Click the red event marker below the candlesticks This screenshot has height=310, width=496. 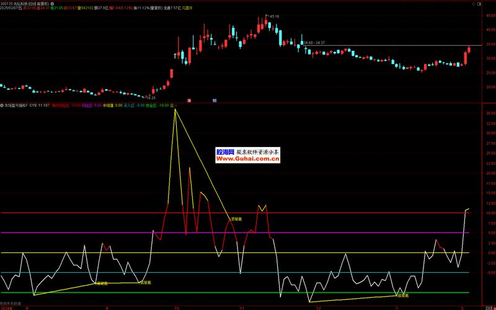point(190,100)
